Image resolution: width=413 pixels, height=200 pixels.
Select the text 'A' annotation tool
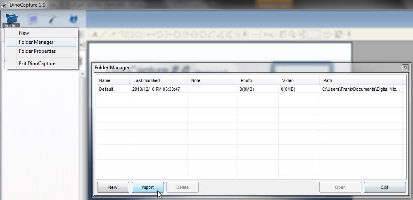coord(95,35)
